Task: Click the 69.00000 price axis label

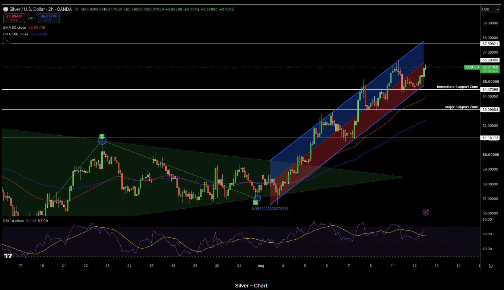Action: point(490,23)
